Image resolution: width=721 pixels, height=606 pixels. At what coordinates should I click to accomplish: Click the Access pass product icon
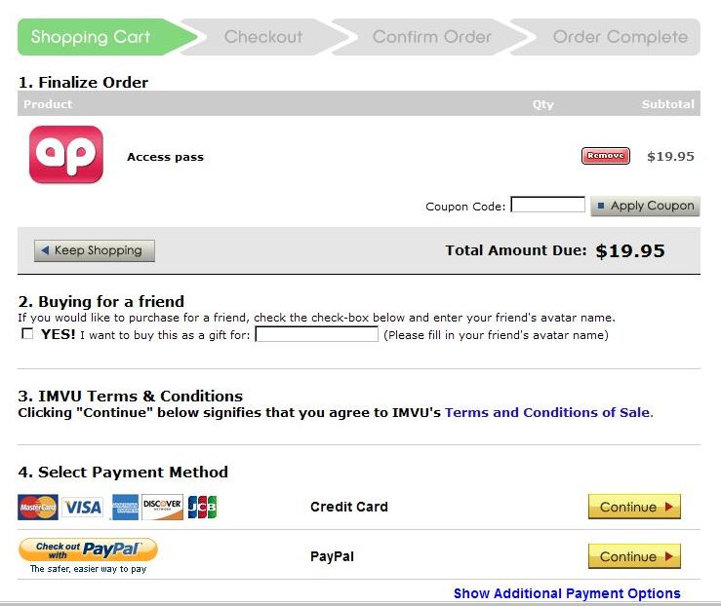(65, 155)
